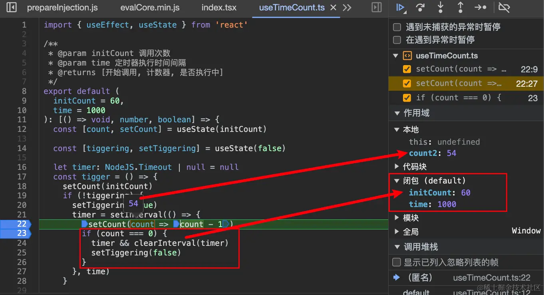Open the index.tsx tab

[x=219, y=8]
